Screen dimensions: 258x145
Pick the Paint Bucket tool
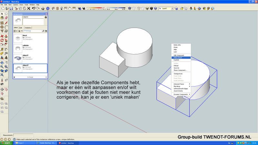2,18
